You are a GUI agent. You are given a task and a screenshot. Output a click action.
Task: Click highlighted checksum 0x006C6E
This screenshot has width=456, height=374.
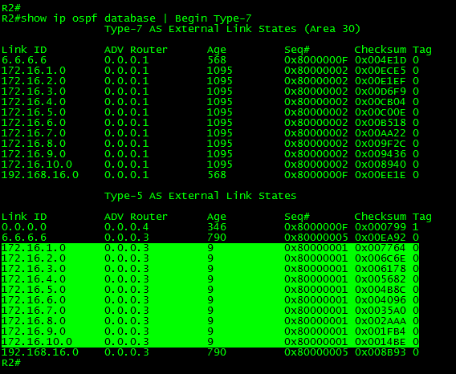tap(380, 258)
